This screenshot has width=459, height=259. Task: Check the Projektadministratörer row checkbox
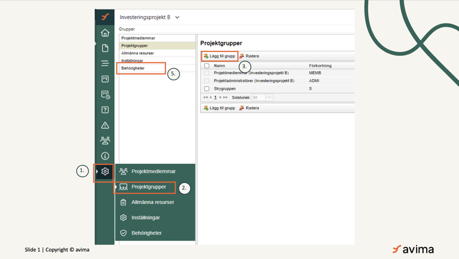coord(207,81)
